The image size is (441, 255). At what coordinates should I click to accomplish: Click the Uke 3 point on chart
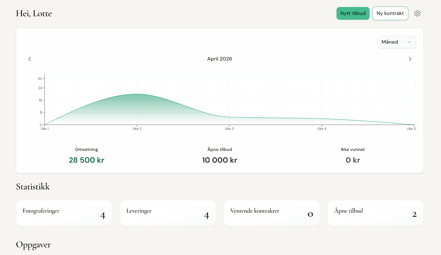pos(229,117)
